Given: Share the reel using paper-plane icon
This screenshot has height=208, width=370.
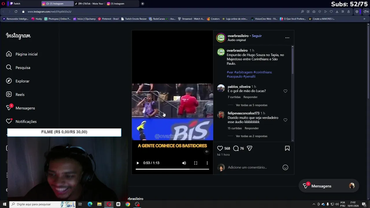Looking at the screenshot, I should pyautogui.click(x=249, y=148).
